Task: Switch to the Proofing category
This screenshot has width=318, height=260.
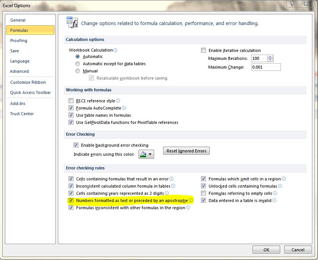Action: 19,41
